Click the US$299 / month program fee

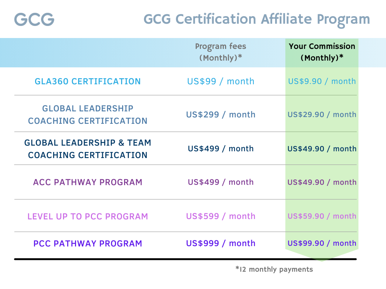coord(221,114)
